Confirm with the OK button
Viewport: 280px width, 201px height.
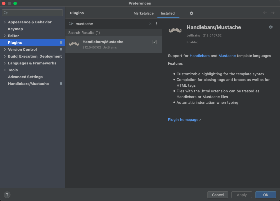(265, 195)
